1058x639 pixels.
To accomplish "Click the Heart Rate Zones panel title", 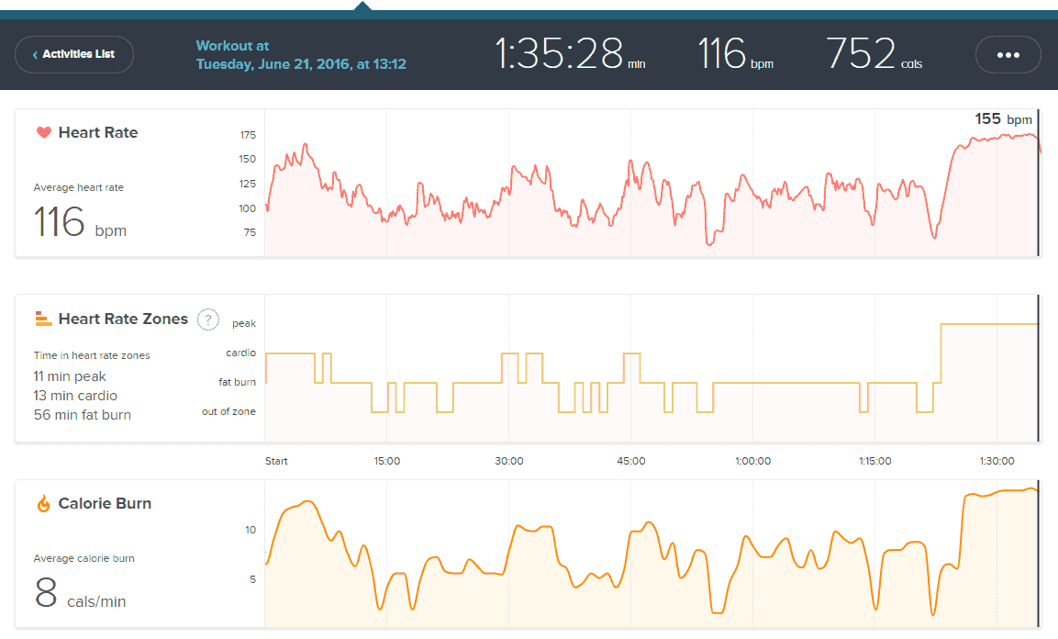I will tap(123, 319).
